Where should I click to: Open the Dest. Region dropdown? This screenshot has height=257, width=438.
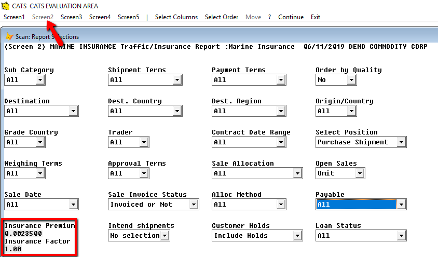[281, 111]
